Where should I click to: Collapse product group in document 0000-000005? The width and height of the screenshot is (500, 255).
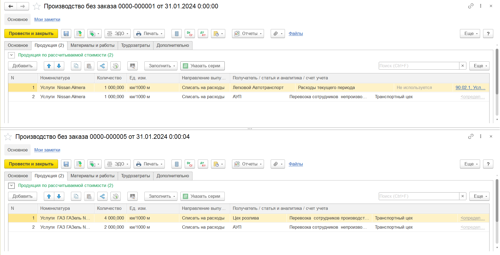pyautogui.click(x=12, y=186)
